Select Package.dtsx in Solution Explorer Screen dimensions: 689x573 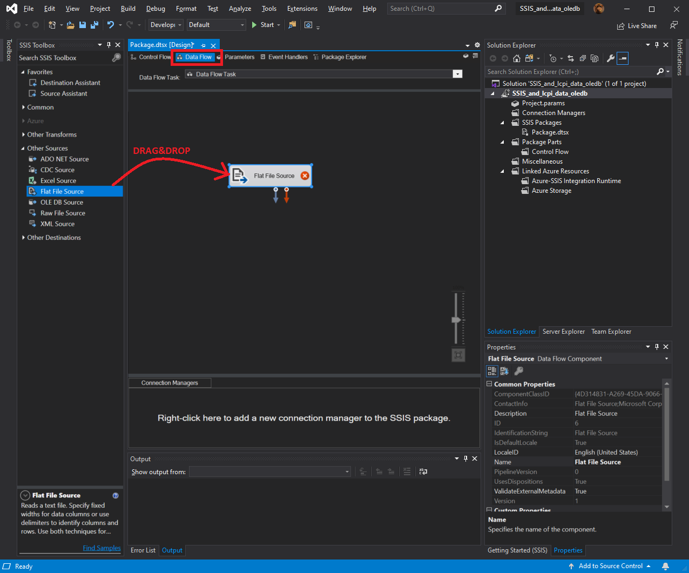550,132
